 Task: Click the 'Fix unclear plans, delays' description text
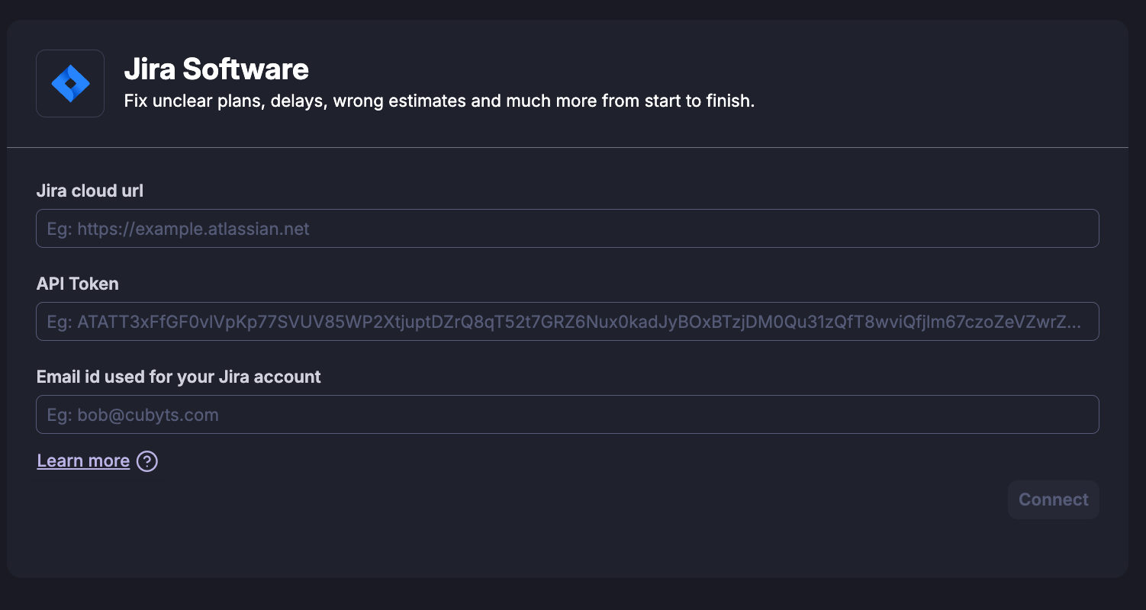click(x=439, y=101)
